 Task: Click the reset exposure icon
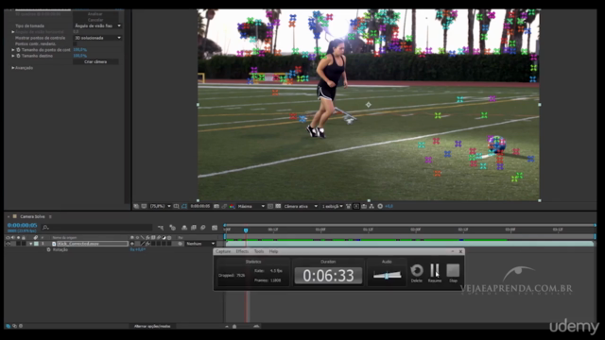click(380, 206)
